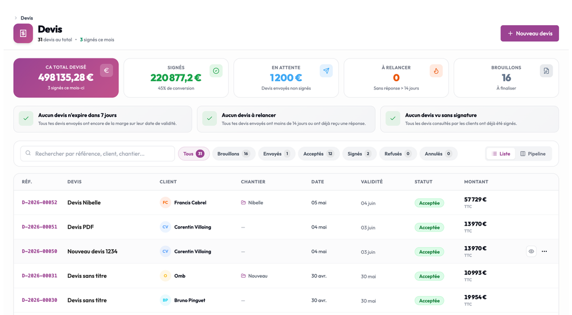572x315 pixels.
Task: Click checkmark icon beside 'Aucun devis vu sans signature'
Action: 393,119
